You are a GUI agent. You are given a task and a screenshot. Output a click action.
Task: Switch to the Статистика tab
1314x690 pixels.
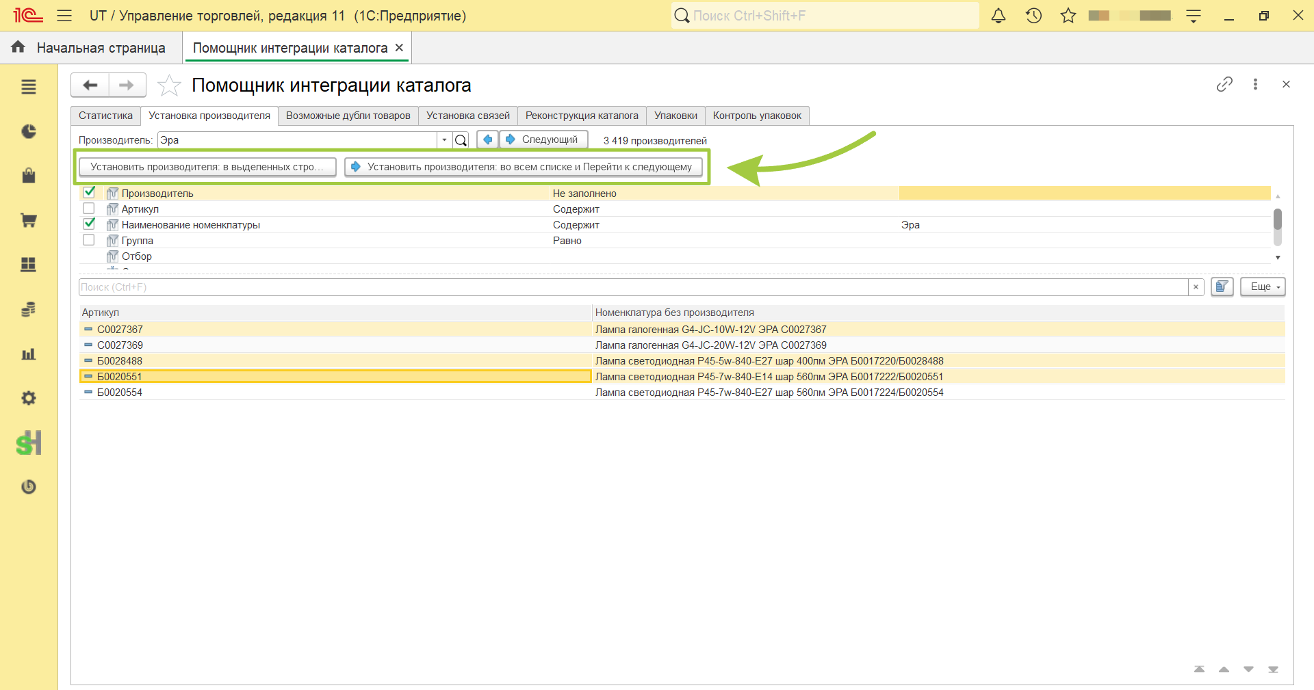[x=105, y=116]
